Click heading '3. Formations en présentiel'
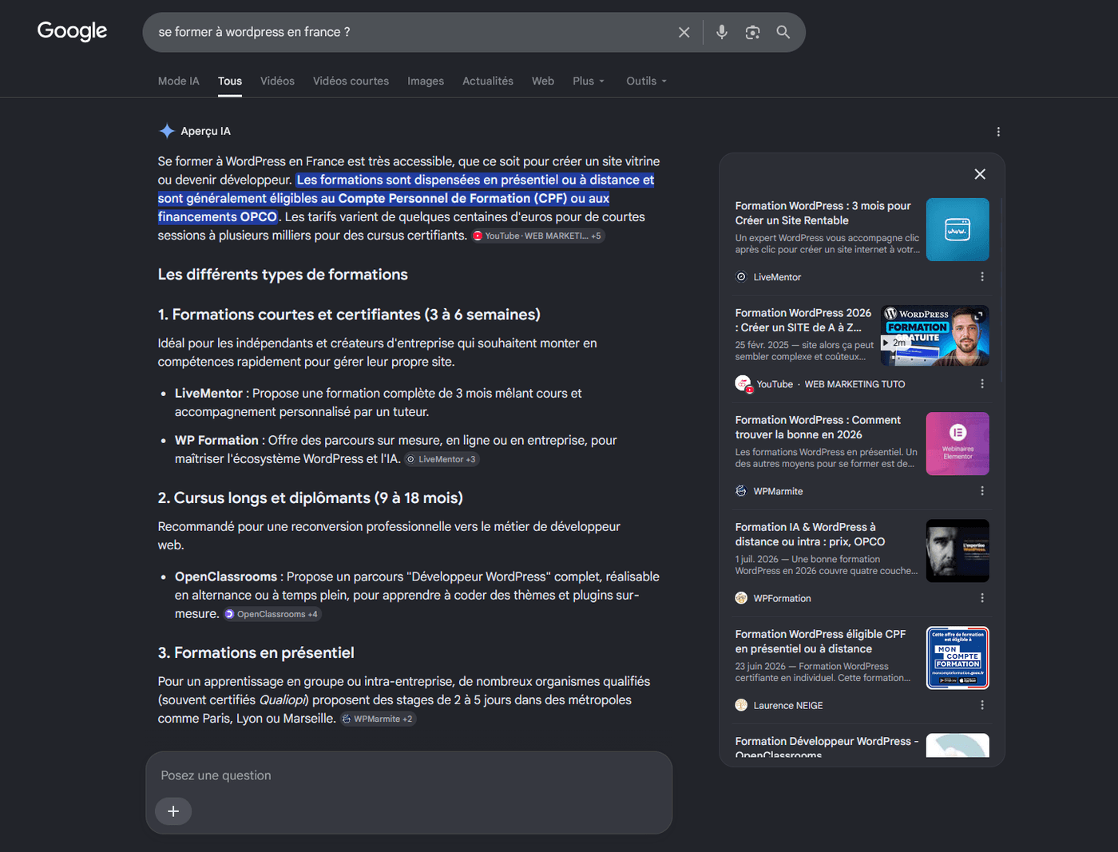Screen dimensions: 1118x852 click(x=256, y=653)
